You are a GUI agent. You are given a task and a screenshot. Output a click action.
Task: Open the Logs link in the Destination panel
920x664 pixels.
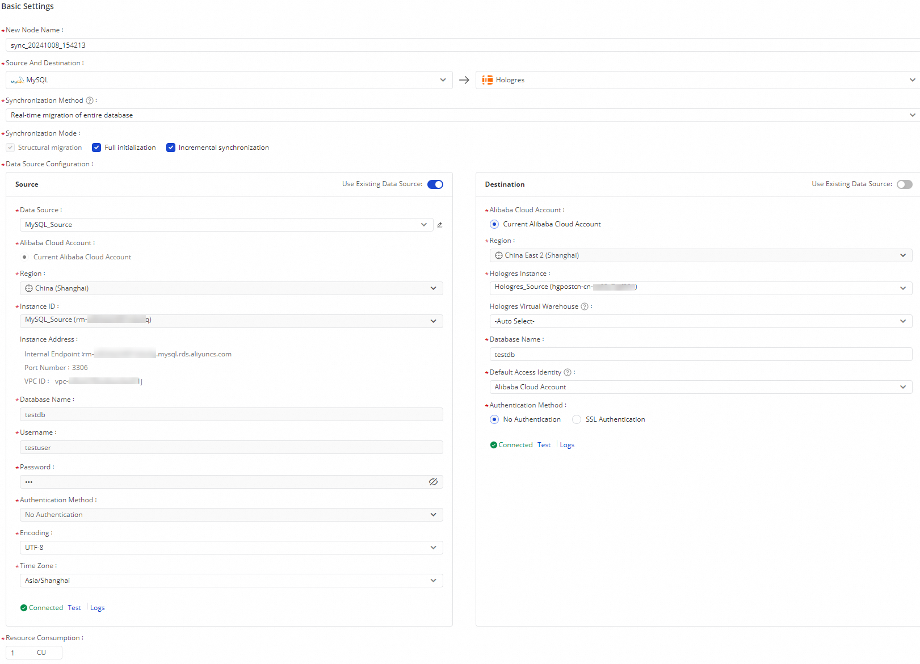[x=567, y=445]
